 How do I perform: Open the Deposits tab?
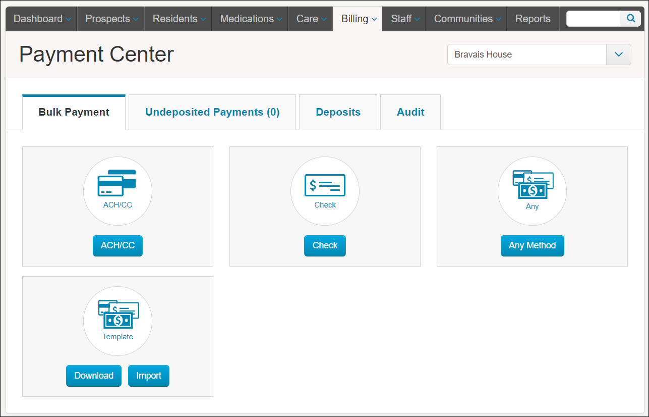click(x=338, y=112)
